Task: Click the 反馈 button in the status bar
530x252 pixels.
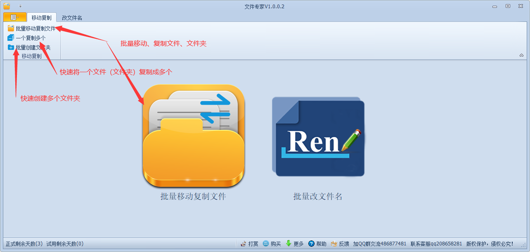Action: tap(340, 244)
